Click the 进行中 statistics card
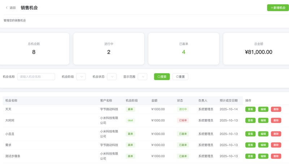The height and width of the screenshot is (164, 289). (109, 49)
